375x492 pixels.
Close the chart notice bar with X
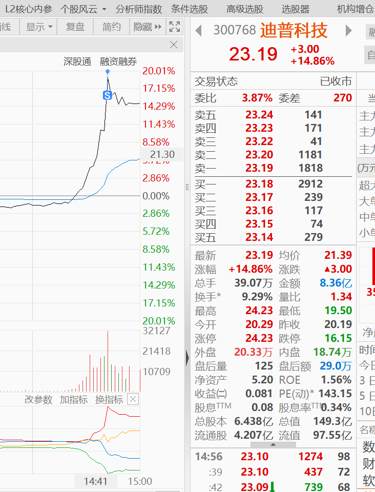point(173,45)
